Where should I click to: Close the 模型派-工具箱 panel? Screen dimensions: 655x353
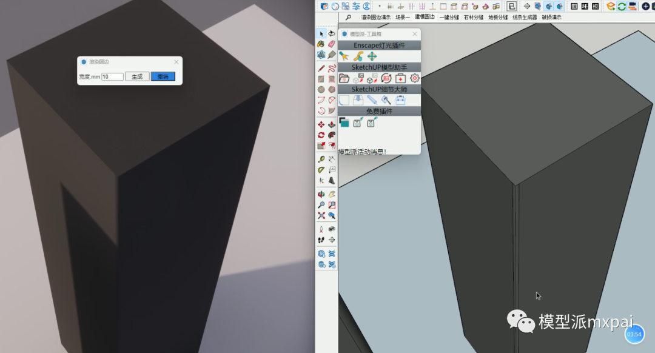(415, 34)
